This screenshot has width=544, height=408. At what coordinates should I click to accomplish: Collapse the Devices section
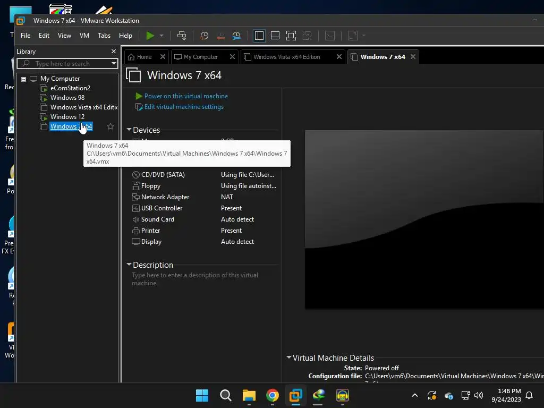point(129,130)
